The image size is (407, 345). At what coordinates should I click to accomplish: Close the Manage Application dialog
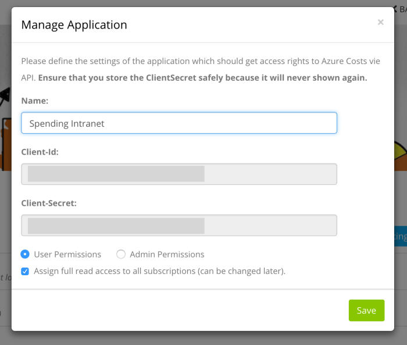click(x=380, y=22)
